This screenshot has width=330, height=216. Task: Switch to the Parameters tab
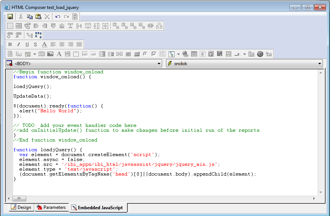coord(51,207)
